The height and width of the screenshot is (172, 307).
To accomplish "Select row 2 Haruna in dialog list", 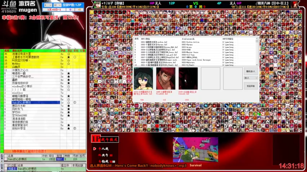I will [195, 44].
